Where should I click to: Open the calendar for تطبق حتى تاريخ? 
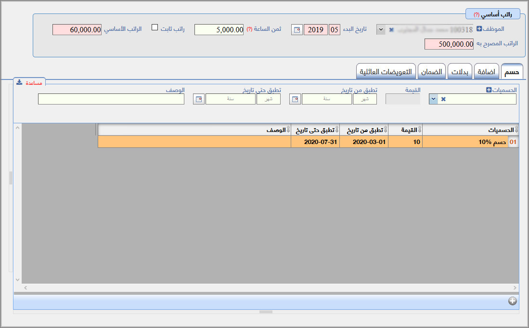coord(198,99)
